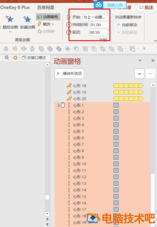Screen dimensions: 157x227
Task: Toggle 多窗口模式 multi-window mode
Action: coord(34,58)
